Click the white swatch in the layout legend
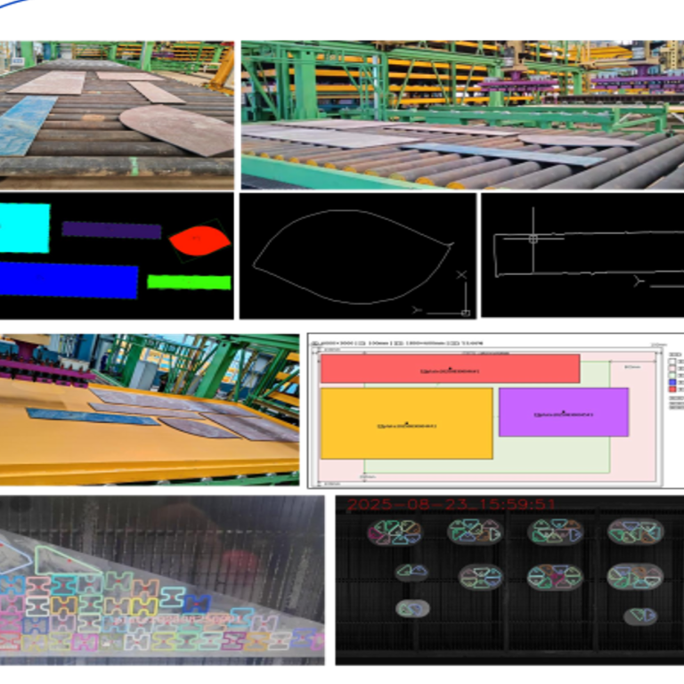 pyautogui.click(x=672, y=362)
